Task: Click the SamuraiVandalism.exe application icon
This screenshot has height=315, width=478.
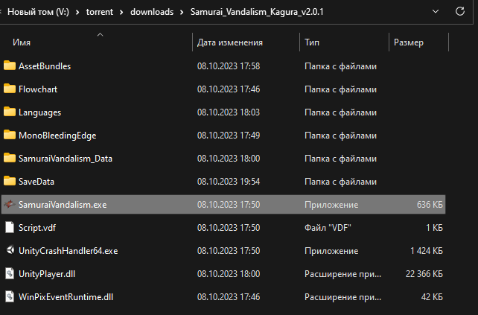Action: (x=10, y=204)
